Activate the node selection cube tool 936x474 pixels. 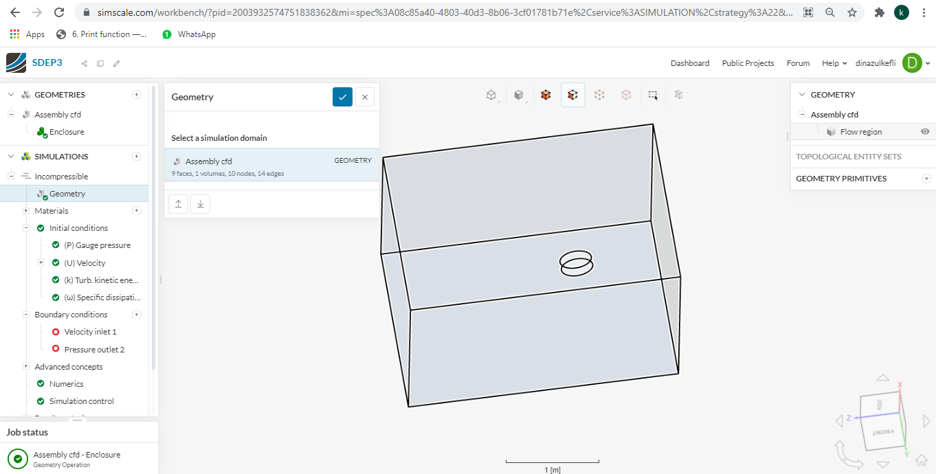pyautogui.click(x=626, y=95)
